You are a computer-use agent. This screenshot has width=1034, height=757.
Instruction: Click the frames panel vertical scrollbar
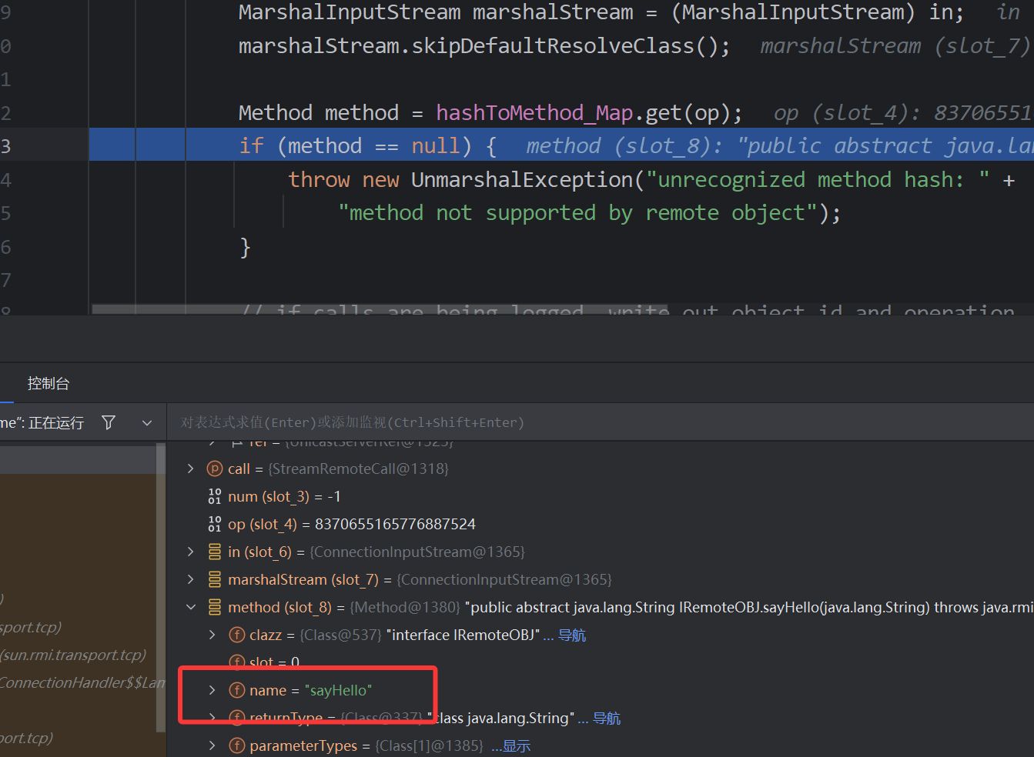coord(160,585)
